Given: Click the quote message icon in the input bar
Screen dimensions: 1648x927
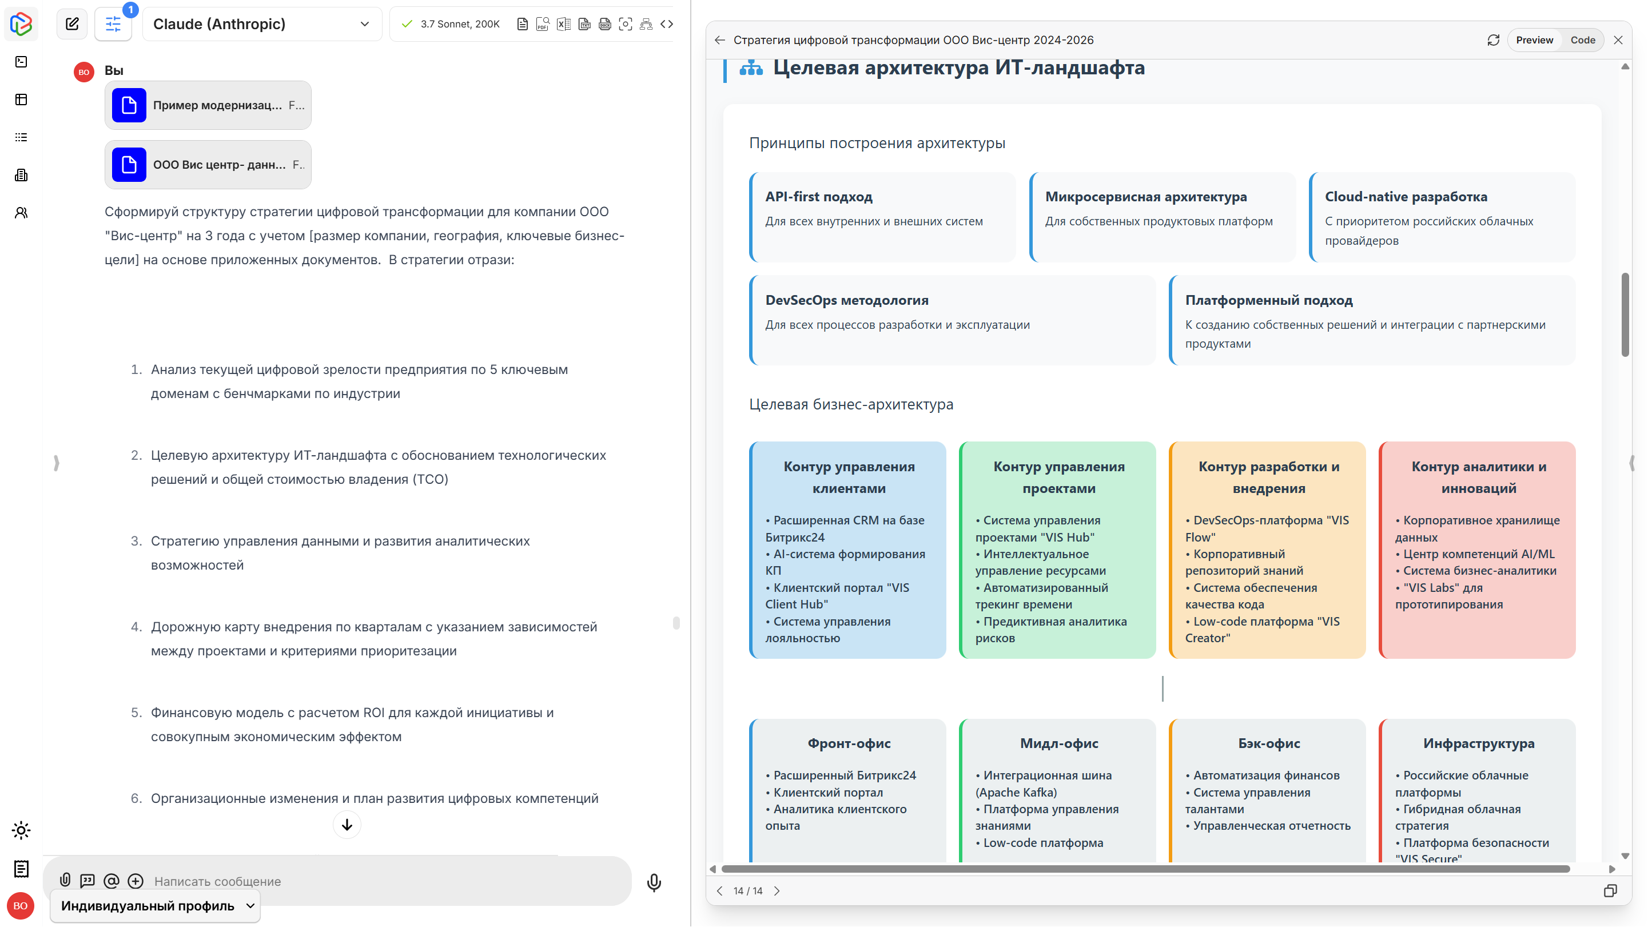Looking at the screenshot, I should click(87, 881).
